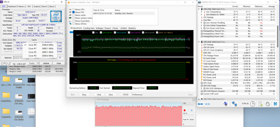
Task: Click Reset on CPU Package graph
Action: click(x=192, y=119)
